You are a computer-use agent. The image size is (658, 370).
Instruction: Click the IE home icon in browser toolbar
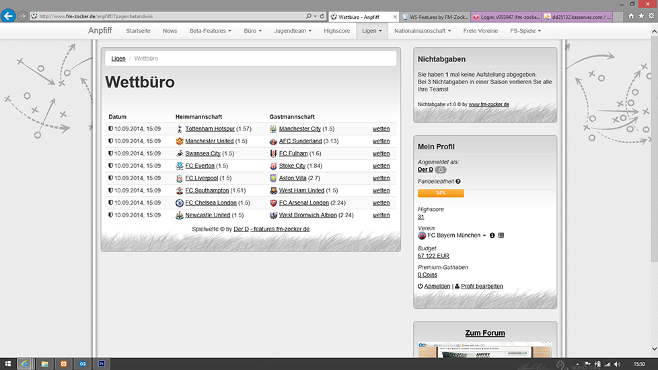click(x=630, y=15)
